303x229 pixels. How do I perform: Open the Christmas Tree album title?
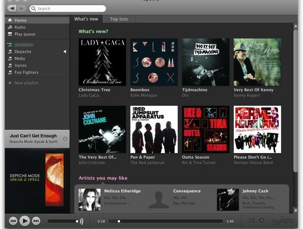click(94, 90)
